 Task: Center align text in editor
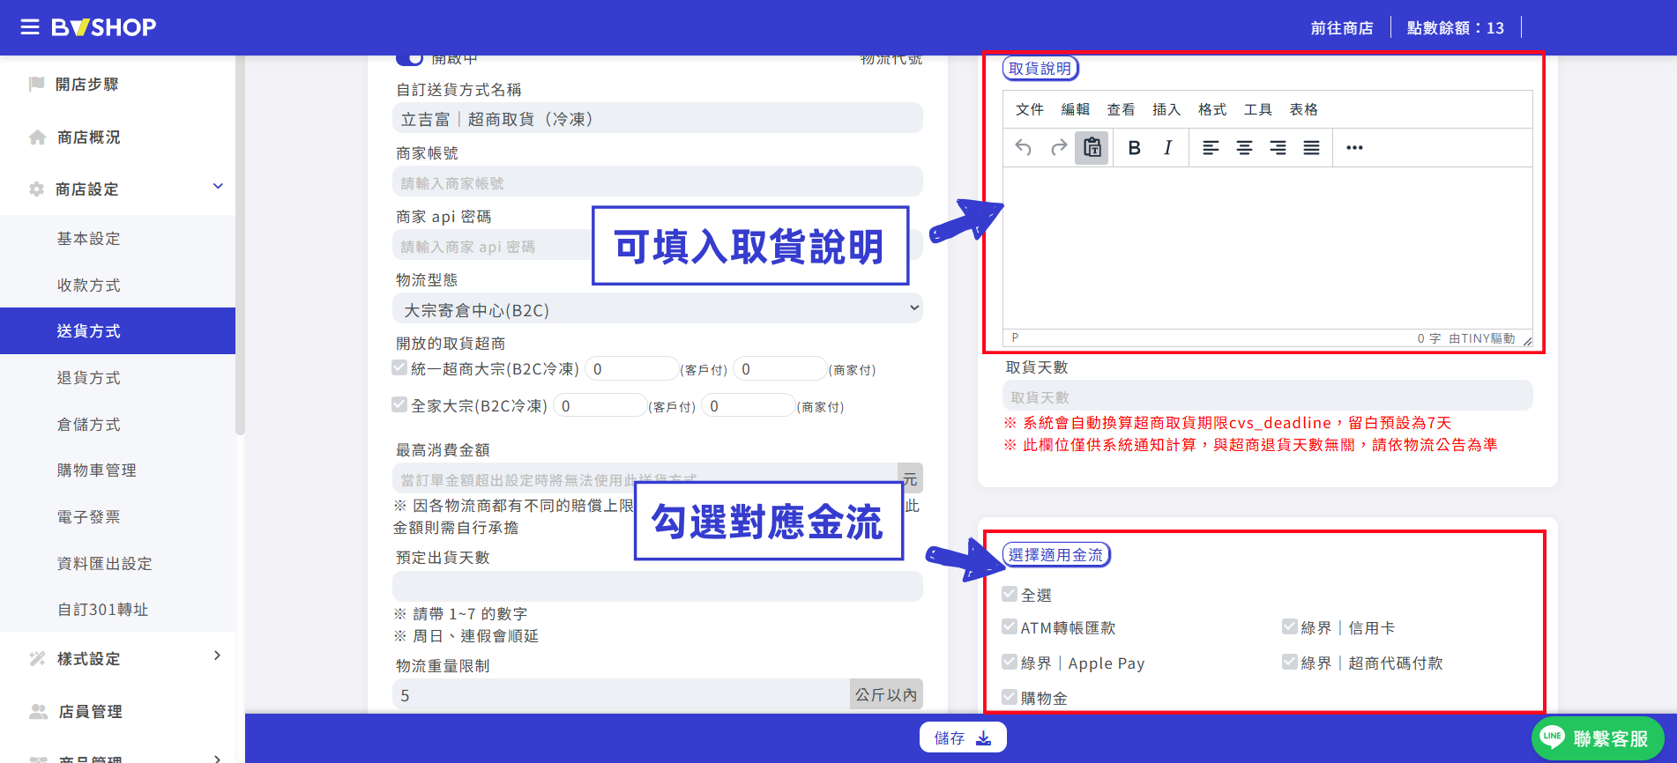click(x=1244, y=148)
